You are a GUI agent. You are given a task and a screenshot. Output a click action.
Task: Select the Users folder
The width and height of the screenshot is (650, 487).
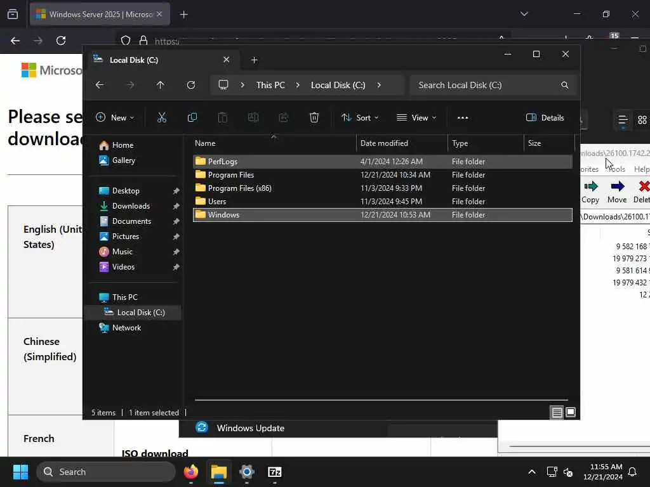[x=382, y=201]
